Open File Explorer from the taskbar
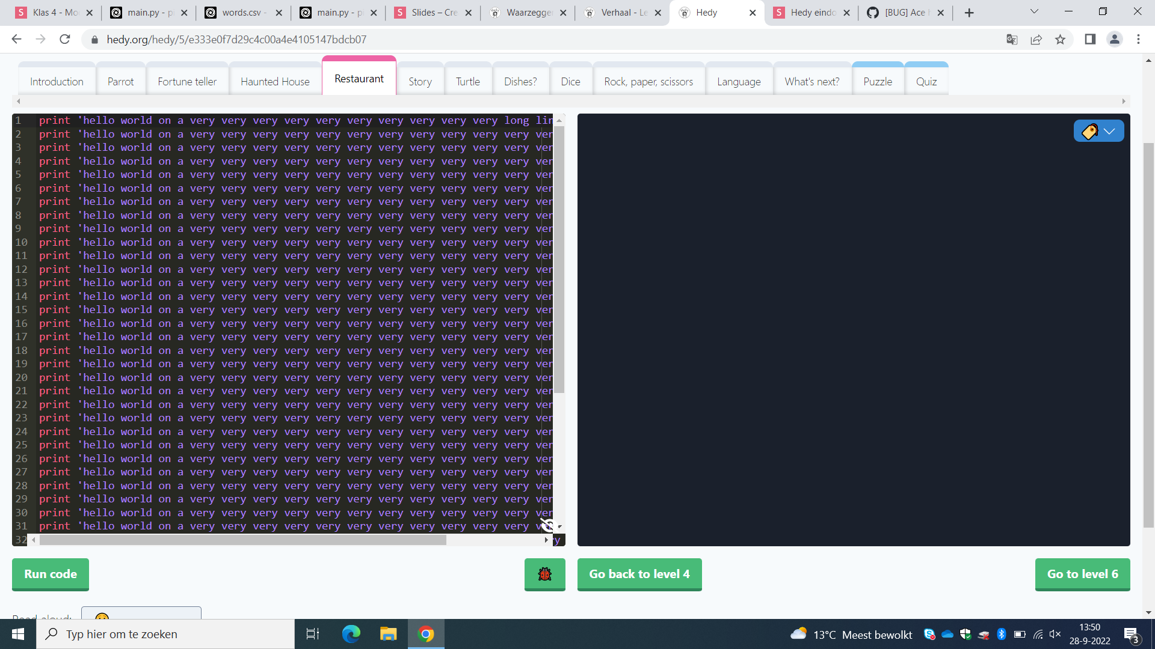 pos(388,635)
